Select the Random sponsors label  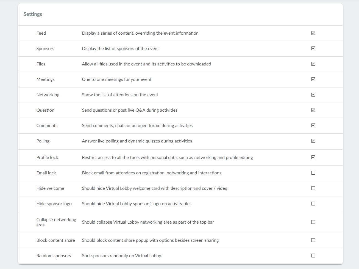click(x=54, y=256)
